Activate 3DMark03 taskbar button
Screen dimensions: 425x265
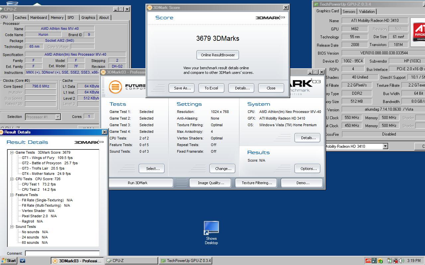click(77, 261)
